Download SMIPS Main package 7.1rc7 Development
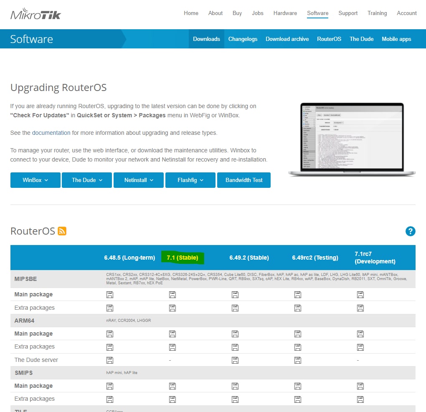The image size is (426, 412). click(x=360, y=386)
